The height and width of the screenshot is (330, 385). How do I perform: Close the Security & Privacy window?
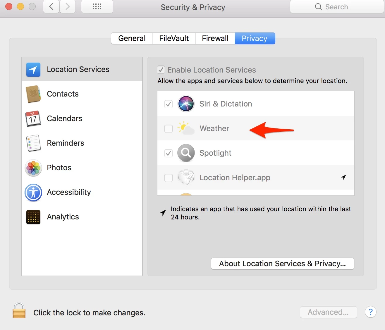(9, 6)
